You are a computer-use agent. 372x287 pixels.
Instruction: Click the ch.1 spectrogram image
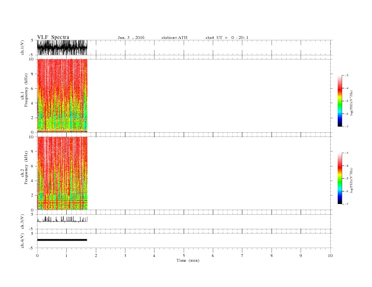coord(62,96)
